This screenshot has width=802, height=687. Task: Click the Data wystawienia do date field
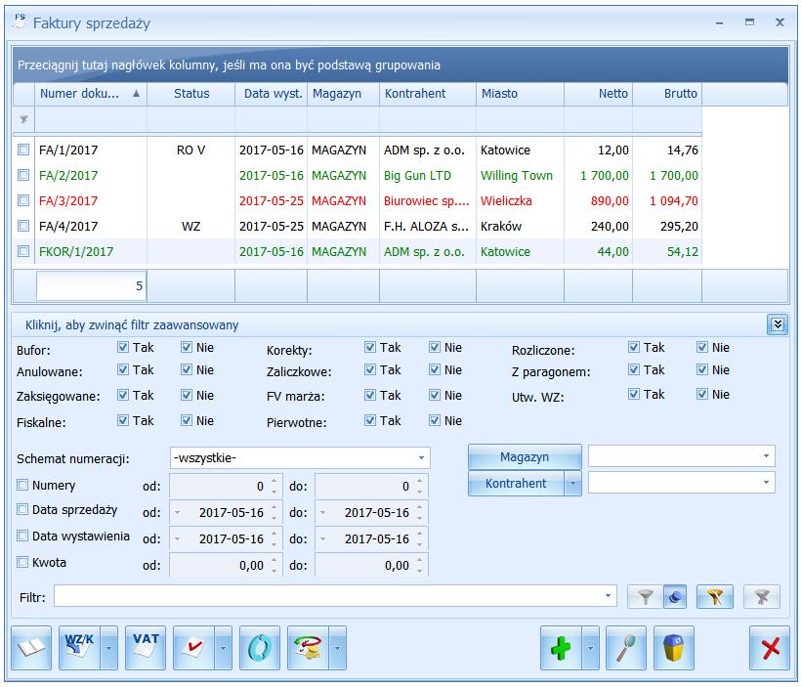(372, 538)
